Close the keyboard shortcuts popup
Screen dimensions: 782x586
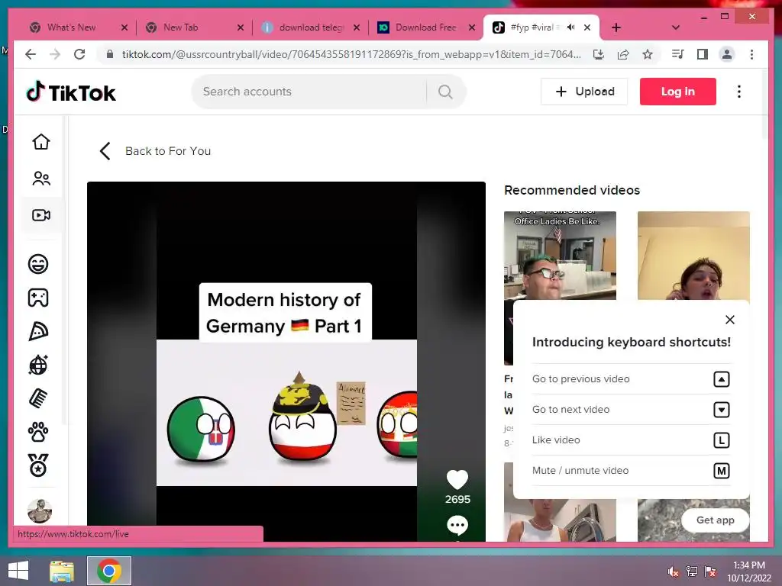(x=729, y=320)
